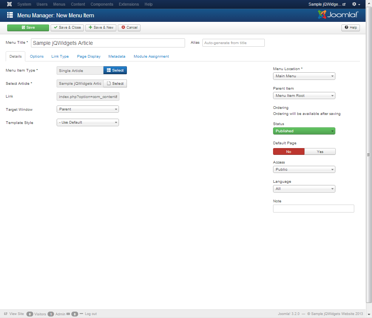This screenshot has width=372, height=318.
Task: Click the selected article name field
Action: click(x=80, y=84)
